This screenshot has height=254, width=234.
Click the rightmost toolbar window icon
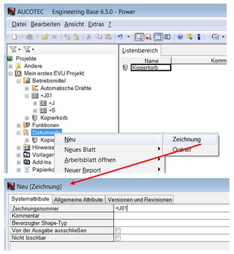(x=215, y=37)
